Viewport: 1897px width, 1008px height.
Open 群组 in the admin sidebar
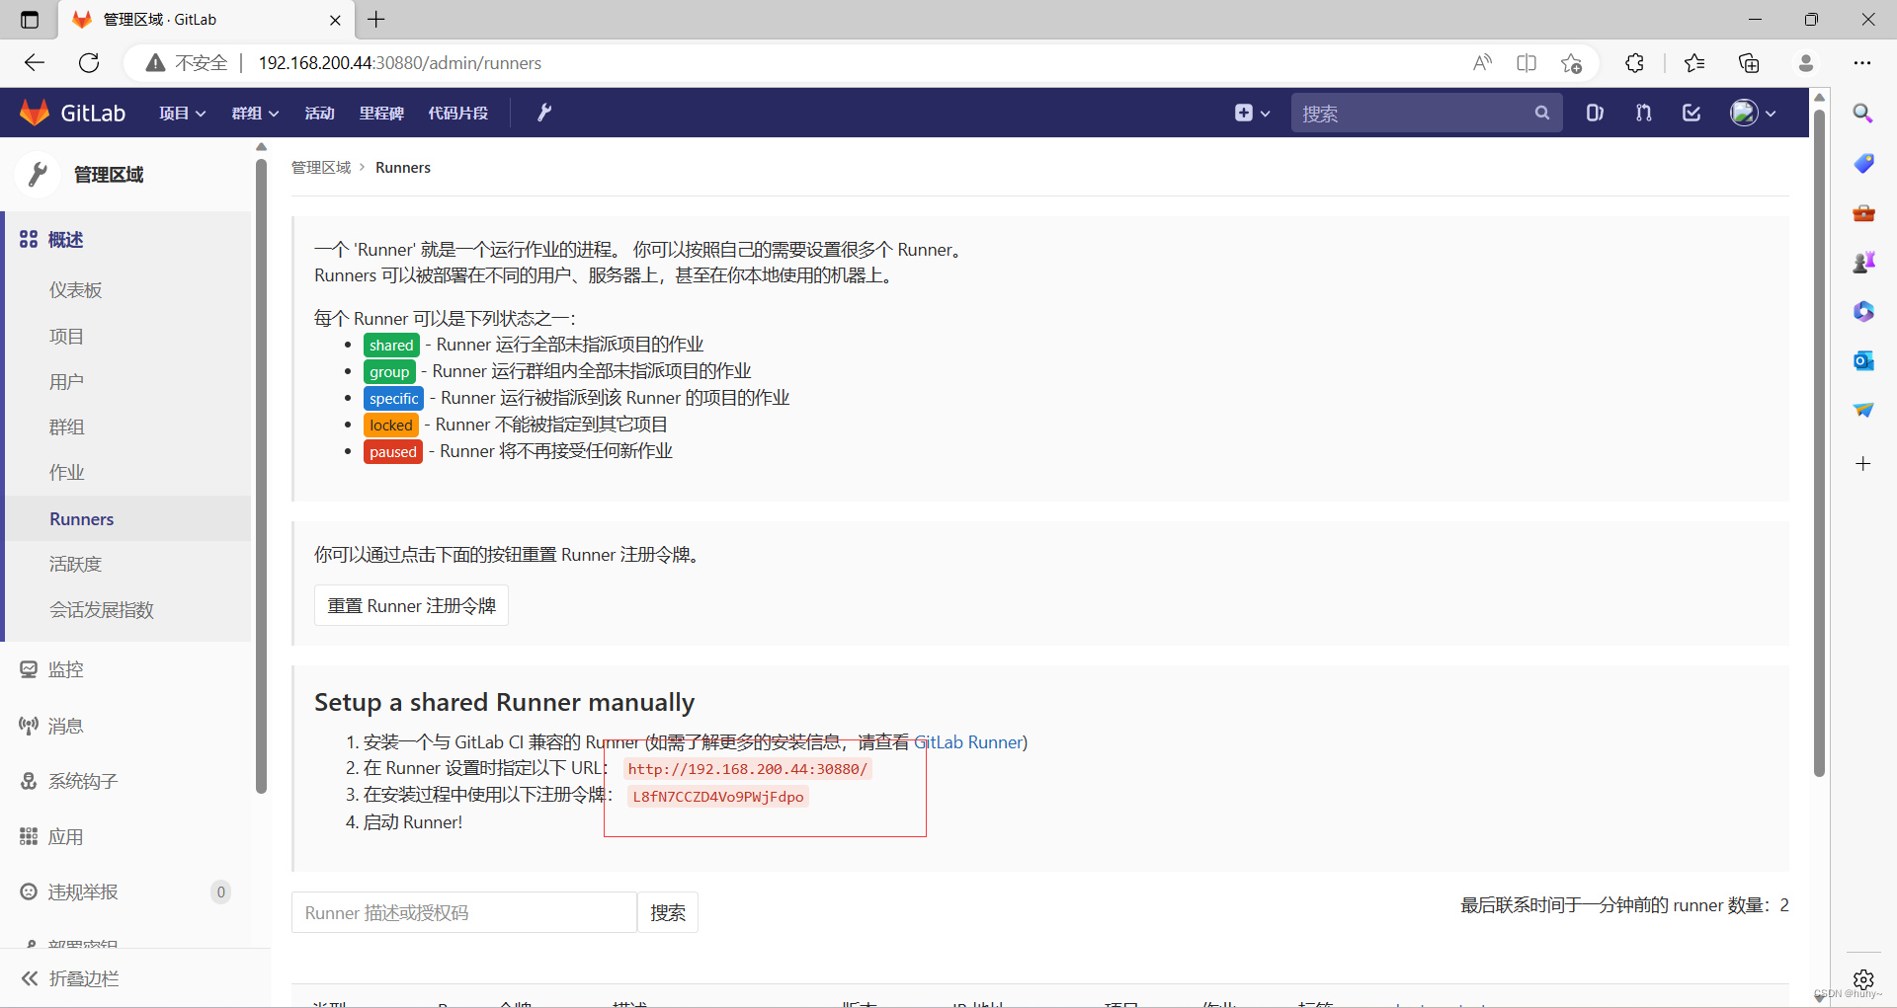point(66,427)
